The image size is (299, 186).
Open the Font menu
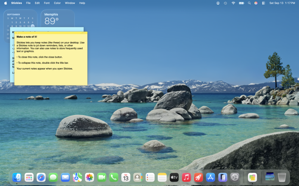point(47,3)
